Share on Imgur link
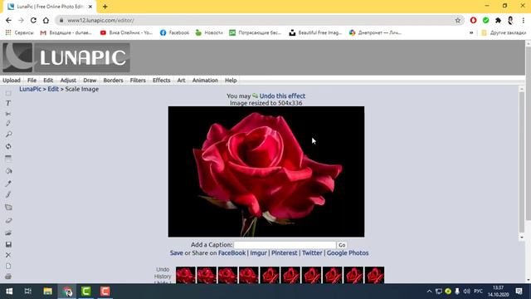This screenshot has width=531, height=299. pos(258,252)
